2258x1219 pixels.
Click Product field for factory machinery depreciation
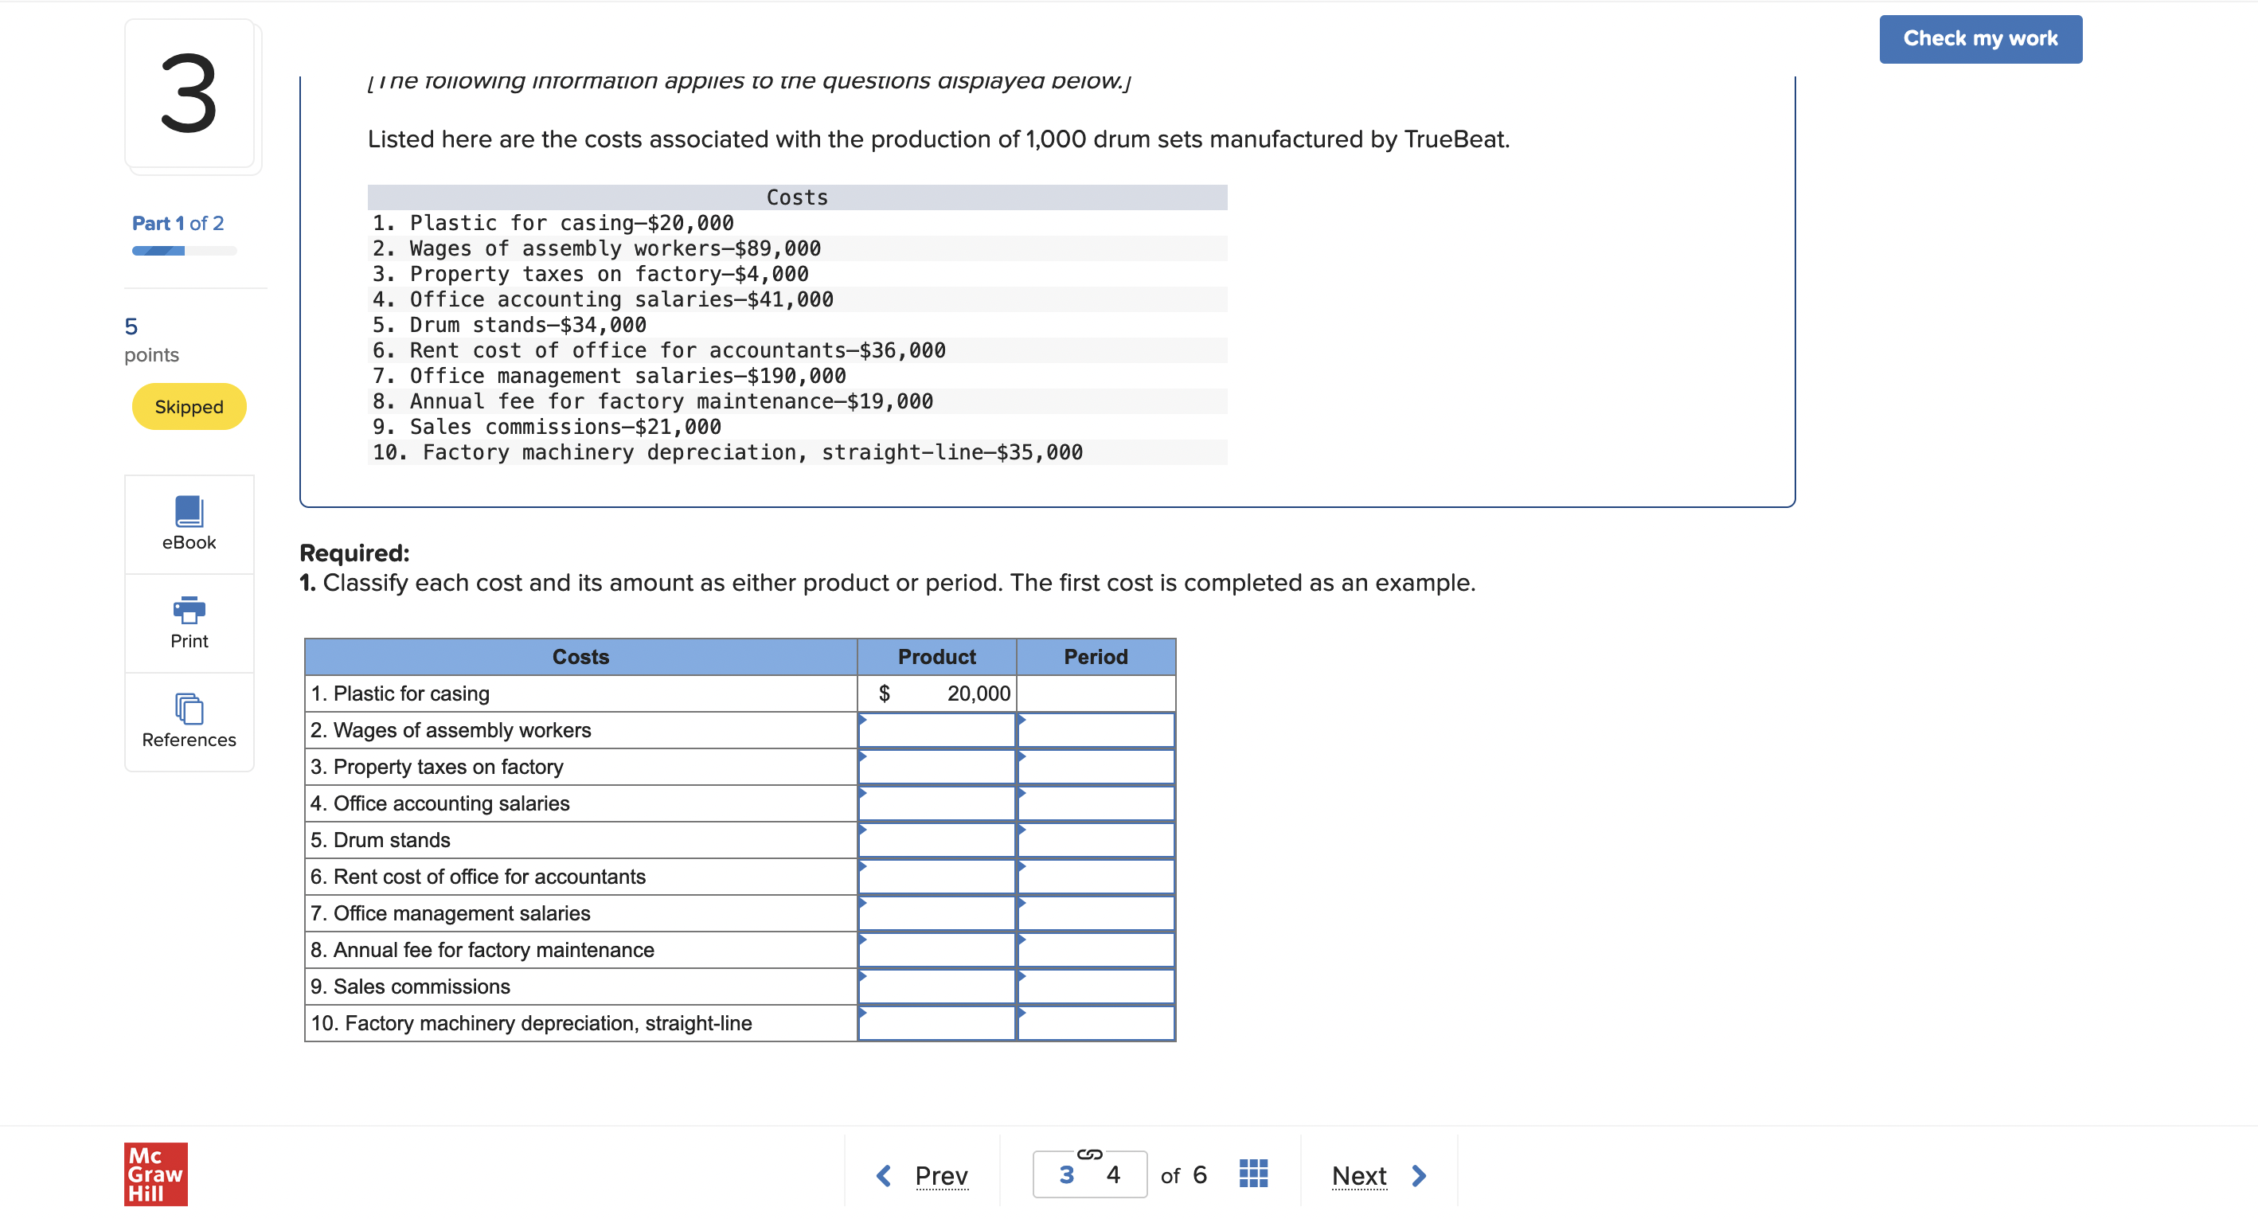pyautogui.click(x=932, y=1022)
